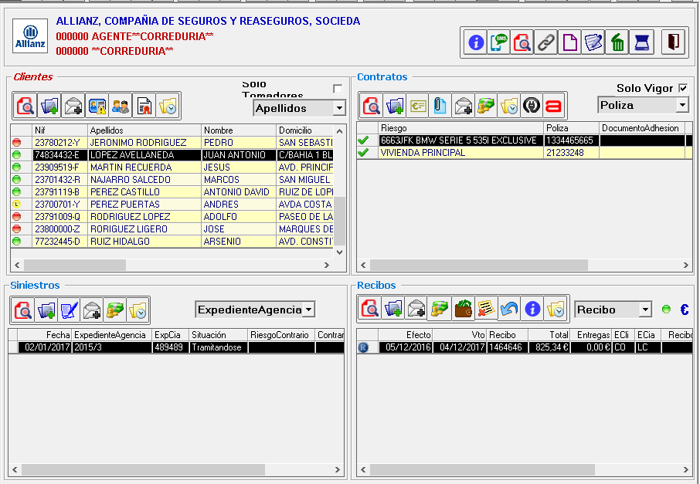The image size is (700, 484).
Task: Open the folder history icon in Clientes toolbar
Action: tap(168, 106)
